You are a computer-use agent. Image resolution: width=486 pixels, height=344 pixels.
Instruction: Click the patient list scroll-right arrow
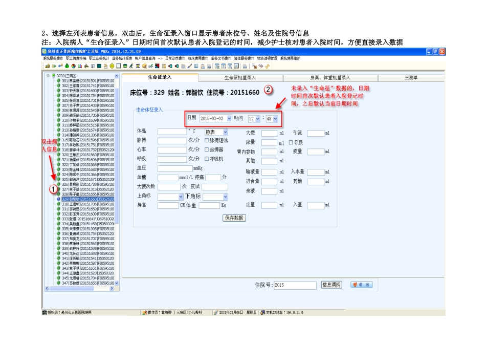pyautogui.click(x=112, y=288)
